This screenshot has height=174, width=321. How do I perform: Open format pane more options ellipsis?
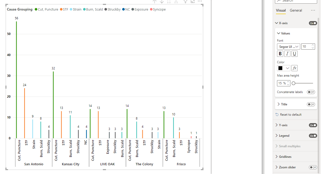(313, 10)
